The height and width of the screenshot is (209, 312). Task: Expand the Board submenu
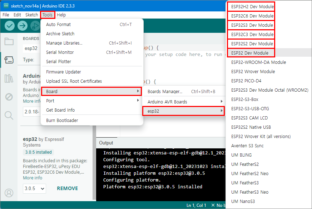coord(92,92)
